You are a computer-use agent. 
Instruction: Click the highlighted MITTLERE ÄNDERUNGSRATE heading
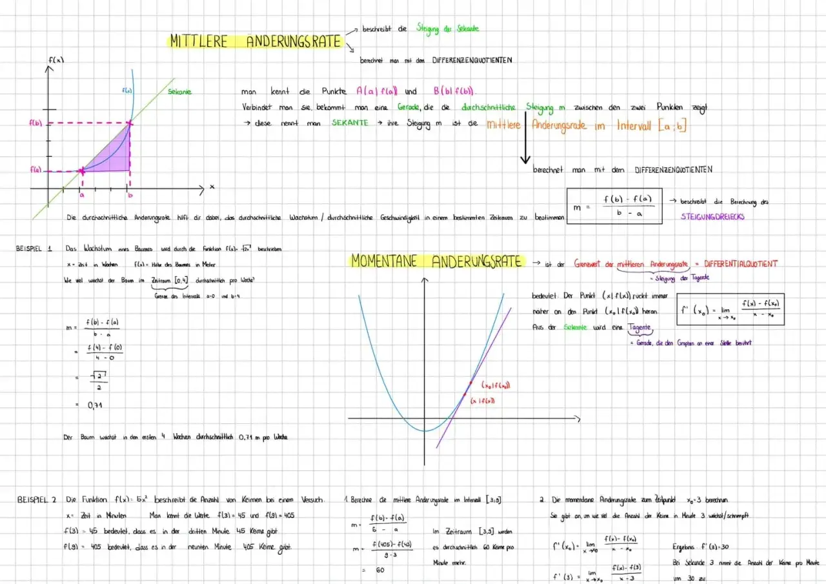click(x=256, y=41)
